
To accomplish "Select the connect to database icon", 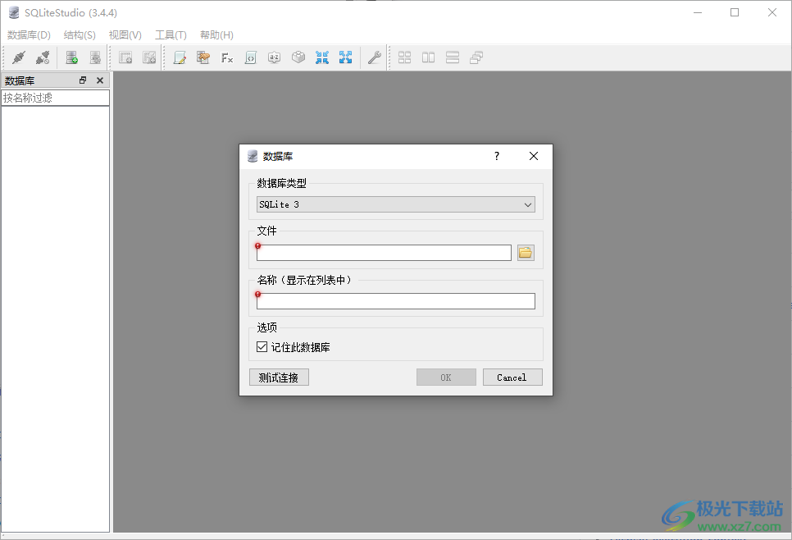I will pos(18,57).
